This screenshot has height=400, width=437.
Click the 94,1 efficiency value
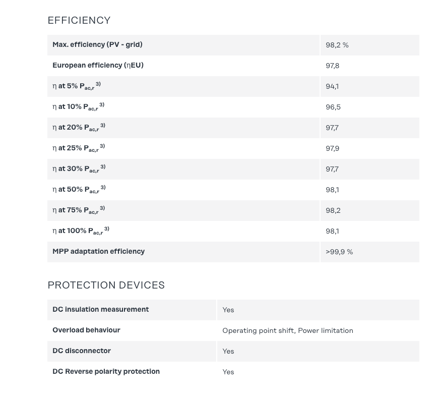(332, 87)
